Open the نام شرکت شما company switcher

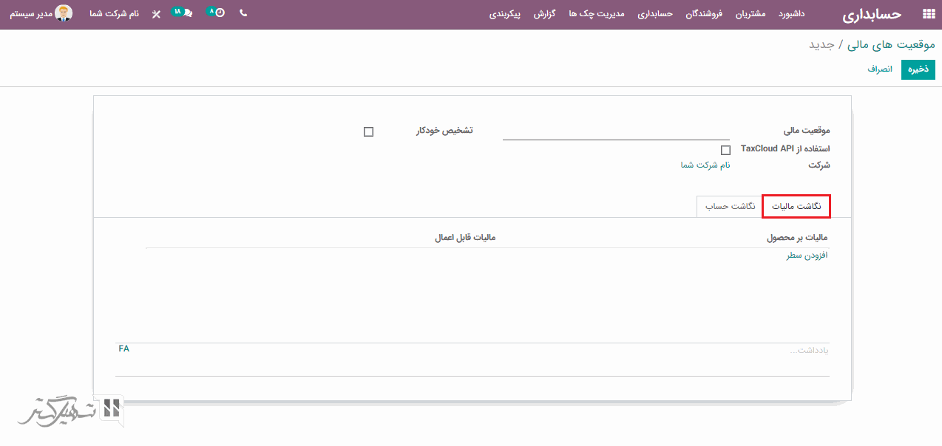(114, 14)
